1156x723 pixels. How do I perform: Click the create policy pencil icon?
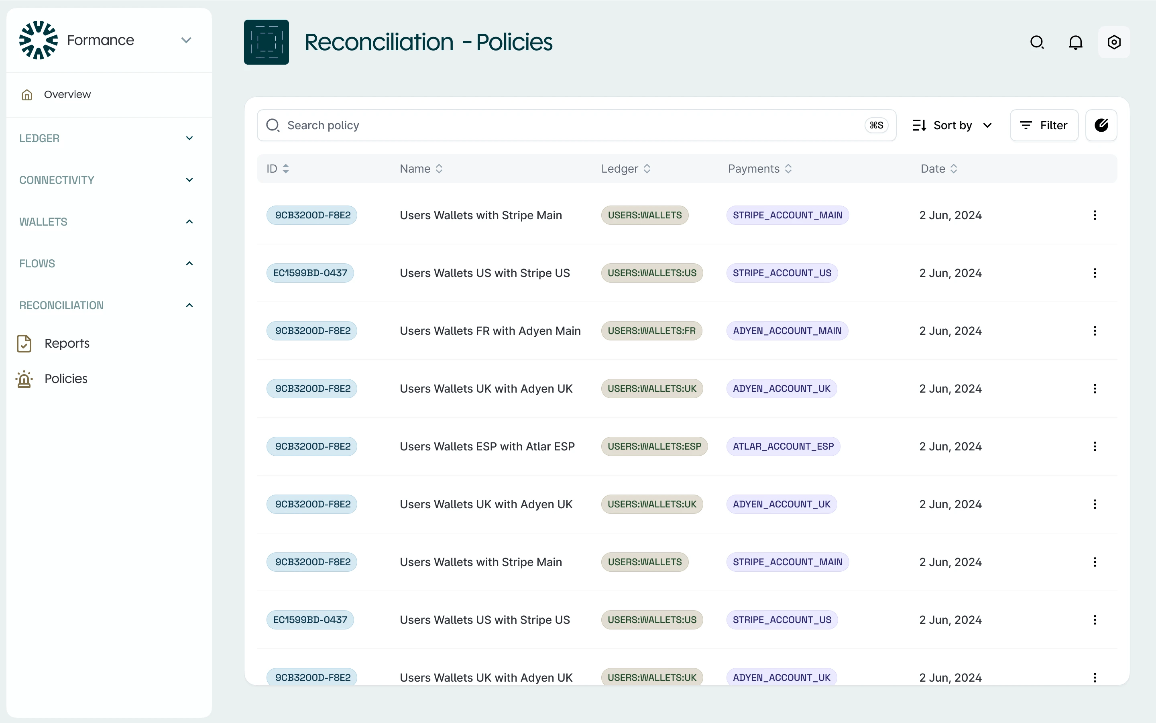point(1102,125)
